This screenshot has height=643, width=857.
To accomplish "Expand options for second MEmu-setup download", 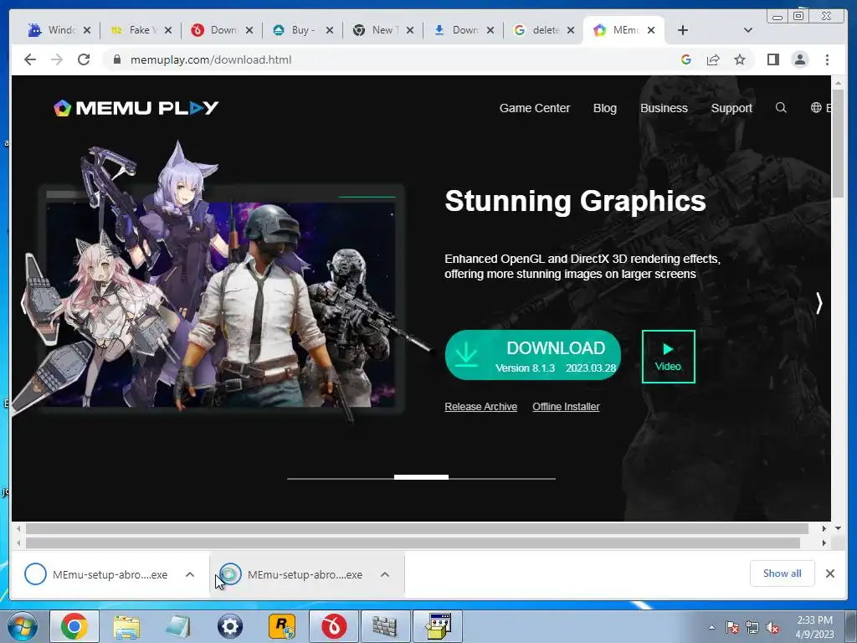I will [385, 574].
